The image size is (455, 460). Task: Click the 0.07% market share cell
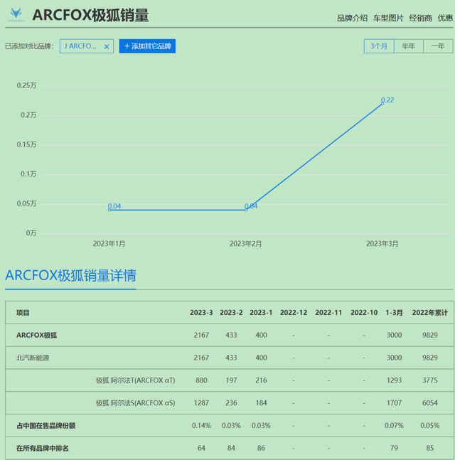pos(394,425)
